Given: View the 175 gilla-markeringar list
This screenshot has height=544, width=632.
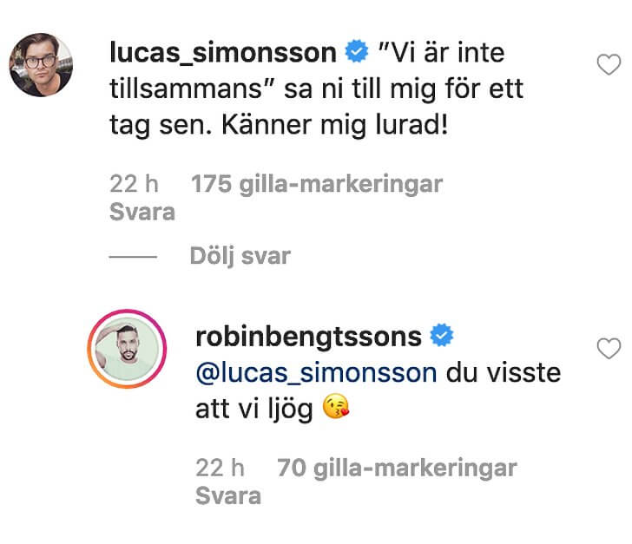Looking at the screenshot, I should [317, 184].
